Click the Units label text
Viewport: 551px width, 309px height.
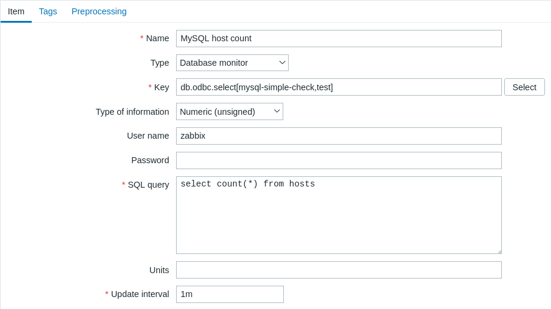pos(159,270)
